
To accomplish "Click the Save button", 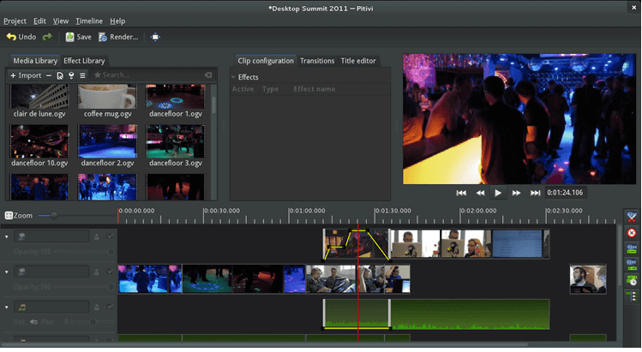I will click(x=78, y=37).
